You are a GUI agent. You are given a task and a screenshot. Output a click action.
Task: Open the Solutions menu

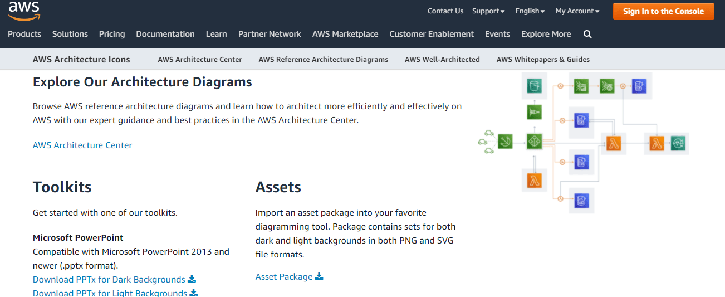click(x=70, y=34)
